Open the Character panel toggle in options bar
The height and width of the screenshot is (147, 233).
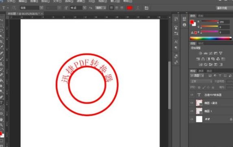click(146, 8)
